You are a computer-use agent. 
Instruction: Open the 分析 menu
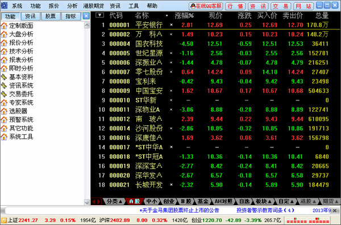pos(72,6)
